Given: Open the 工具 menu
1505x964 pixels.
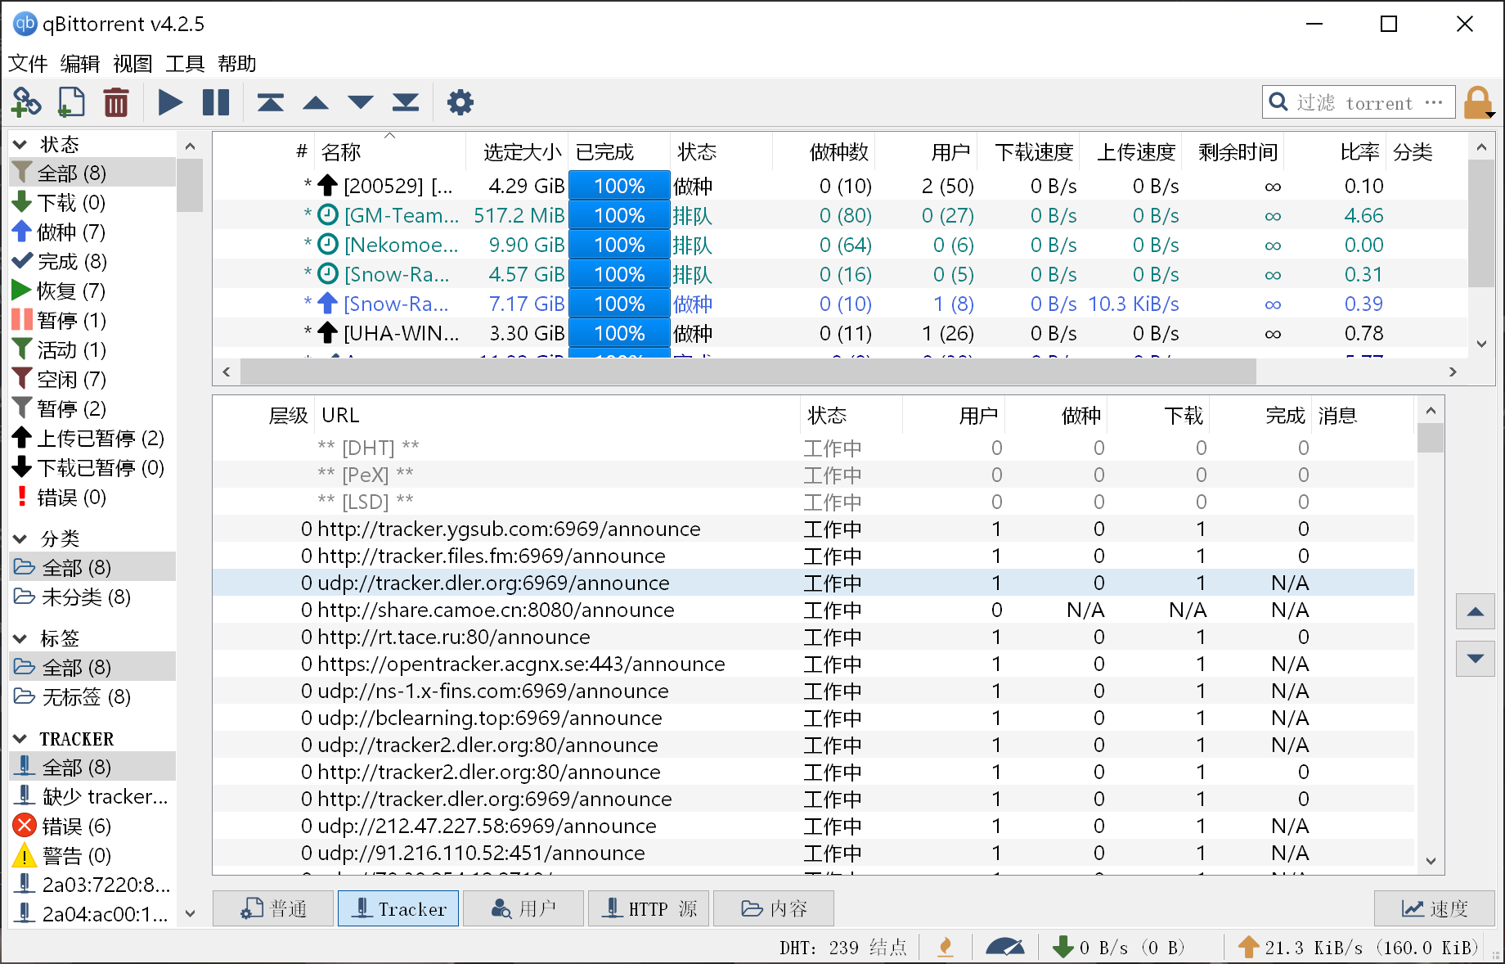Looking at the screenshot, I should (x=185, y=64).
